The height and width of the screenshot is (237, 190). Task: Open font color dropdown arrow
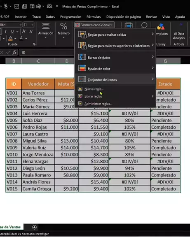click(26, 39)
